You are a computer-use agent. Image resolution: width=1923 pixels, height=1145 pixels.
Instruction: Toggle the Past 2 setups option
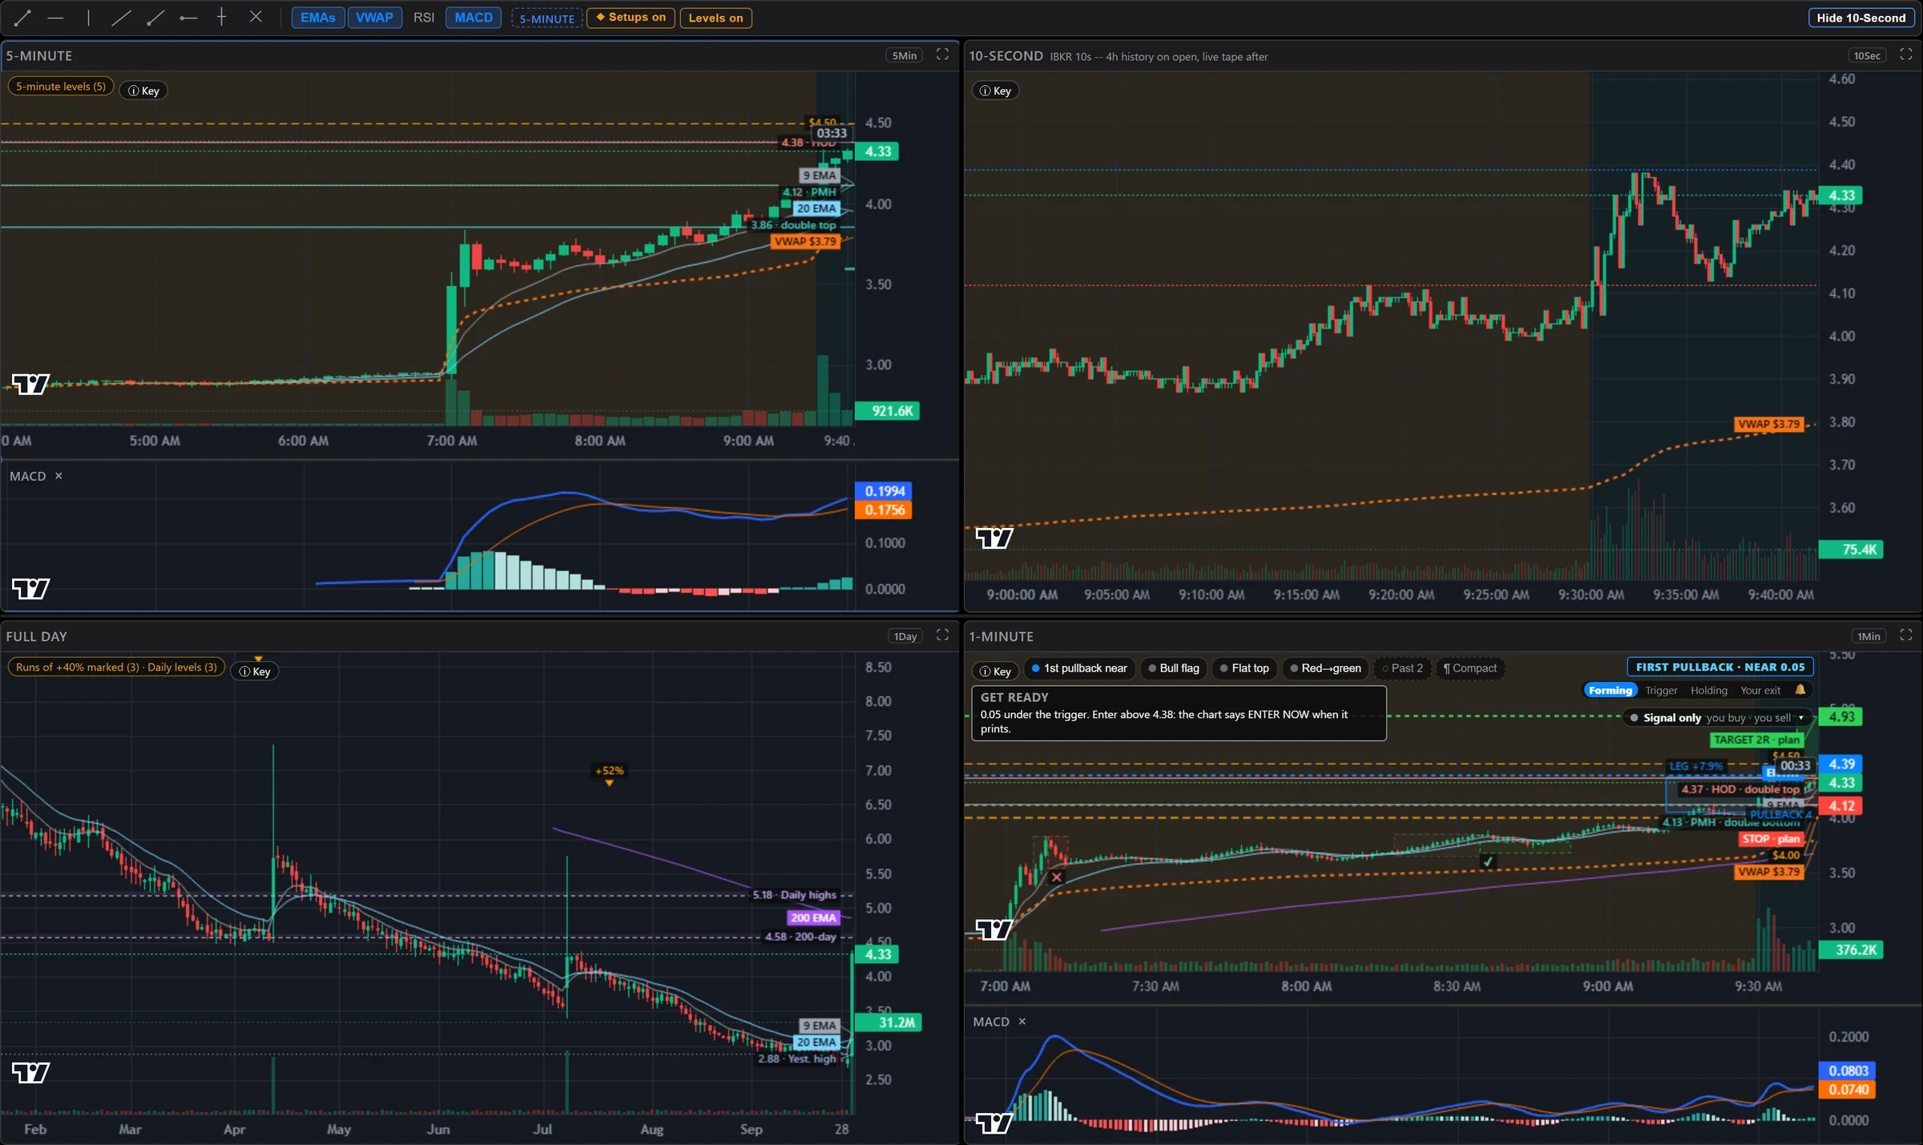pyautogui.click(x=1402, y=668)
